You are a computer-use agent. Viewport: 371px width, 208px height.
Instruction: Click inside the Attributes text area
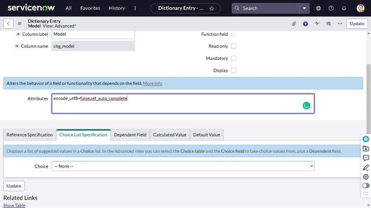click(x=183, y=103)
